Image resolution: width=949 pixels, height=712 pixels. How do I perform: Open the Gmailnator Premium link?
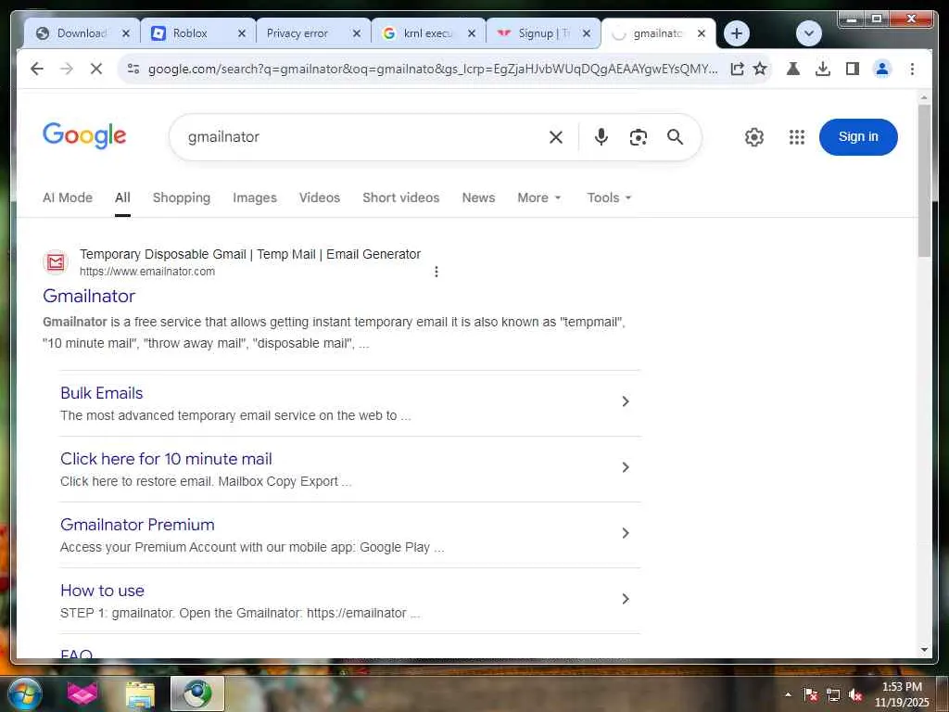tap(137, 525)
